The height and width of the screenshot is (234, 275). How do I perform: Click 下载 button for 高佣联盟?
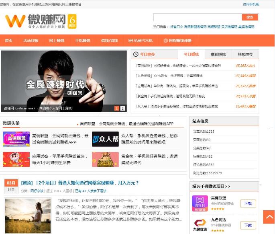[x=248, y=204]
